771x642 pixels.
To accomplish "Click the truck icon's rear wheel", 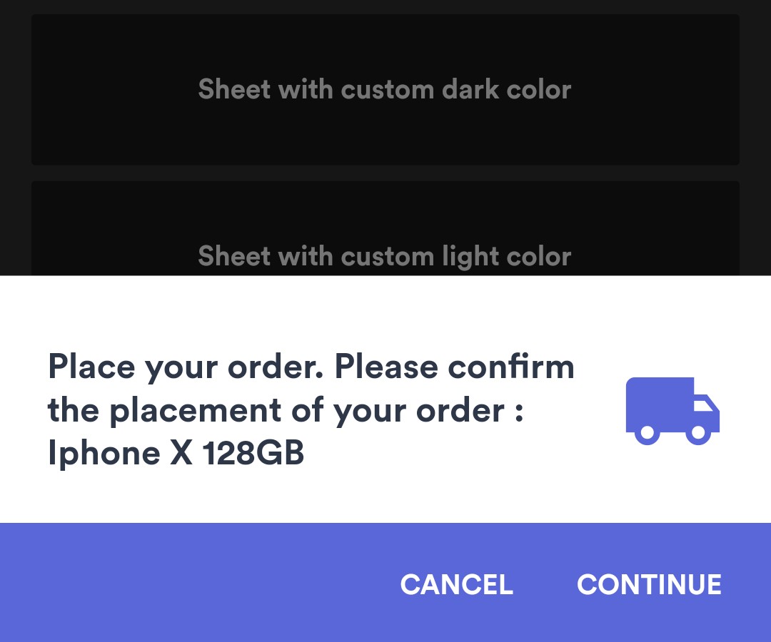I will click(x=647, y=432).
